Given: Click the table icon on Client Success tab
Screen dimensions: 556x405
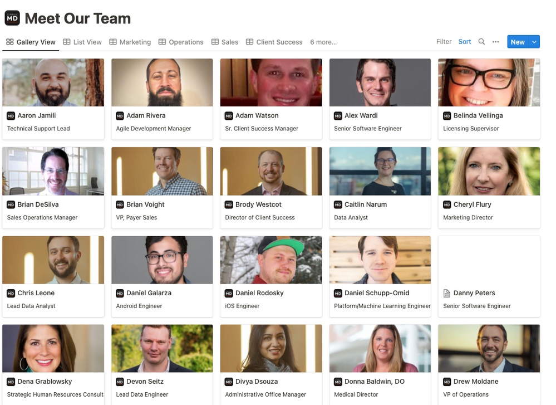Looking at the screenshot, I should point(250,42).
